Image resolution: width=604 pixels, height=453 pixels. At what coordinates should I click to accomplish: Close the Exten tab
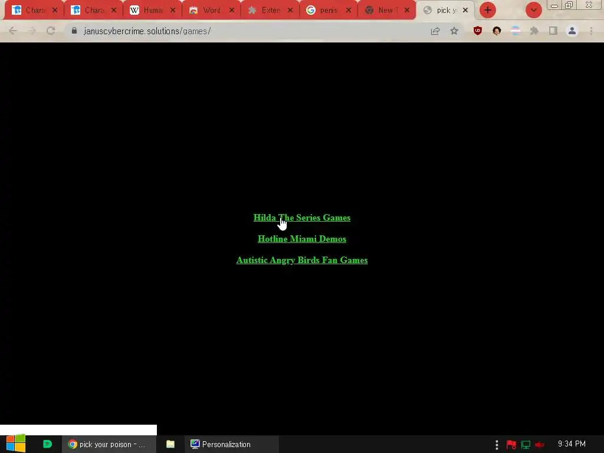coord(290,11)
